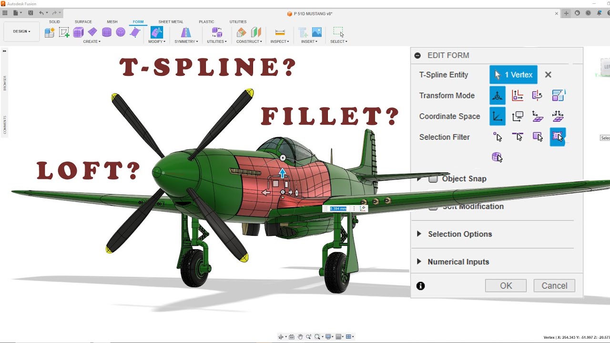Click the Edit Form modify icon
Screen dimensions: 610x343
156,32
